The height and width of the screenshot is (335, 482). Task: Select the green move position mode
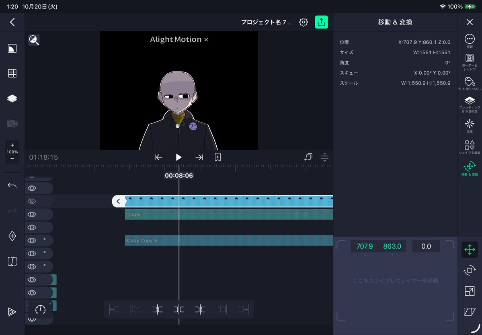470,249
